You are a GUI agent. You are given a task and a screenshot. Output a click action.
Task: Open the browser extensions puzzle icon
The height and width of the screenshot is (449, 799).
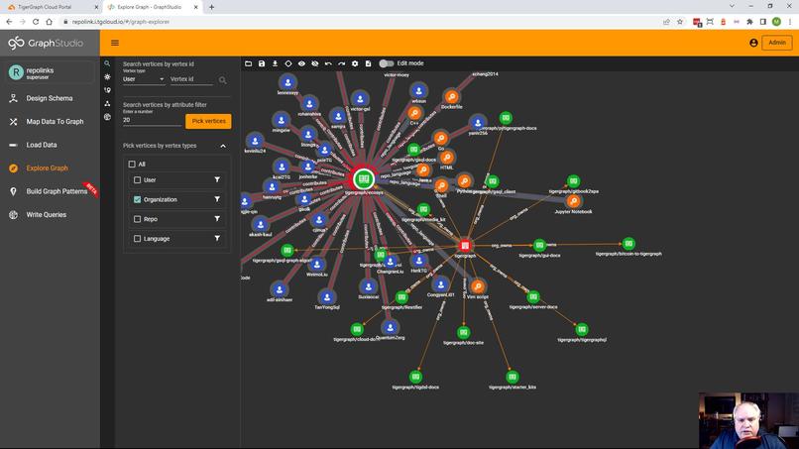[749, 22]
